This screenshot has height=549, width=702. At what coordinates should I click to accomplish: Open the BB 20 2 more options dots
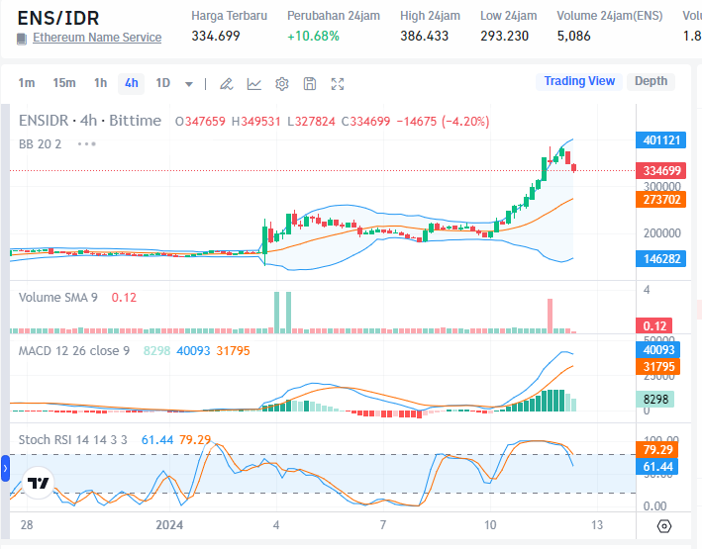(x=87, y=144)
